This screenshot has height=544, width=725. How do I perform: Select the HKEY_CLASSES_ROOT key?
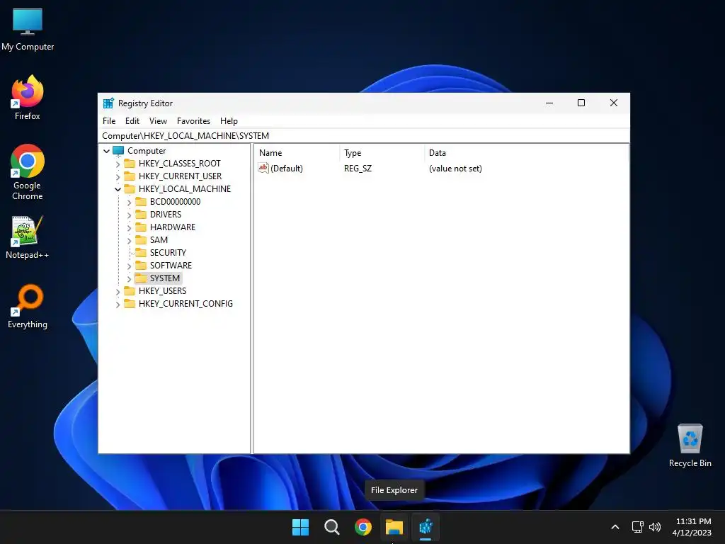[x=179, y=164]
